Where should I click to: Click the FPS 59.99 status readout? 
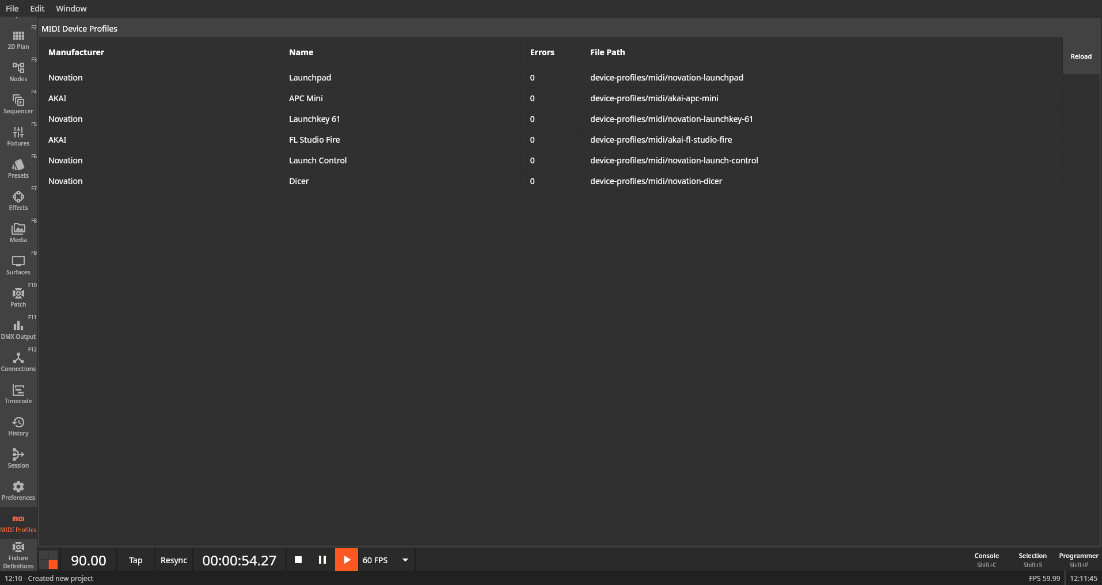click(1044, 579)
